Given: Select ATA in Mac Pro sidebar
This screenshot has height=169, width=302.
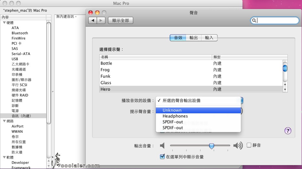Looking at the screenshot, I should (x=15, y=28).
